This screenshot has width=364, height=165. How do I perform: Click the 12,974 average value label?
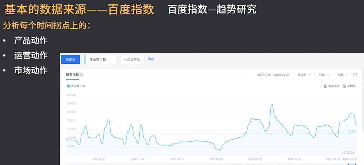352,132
